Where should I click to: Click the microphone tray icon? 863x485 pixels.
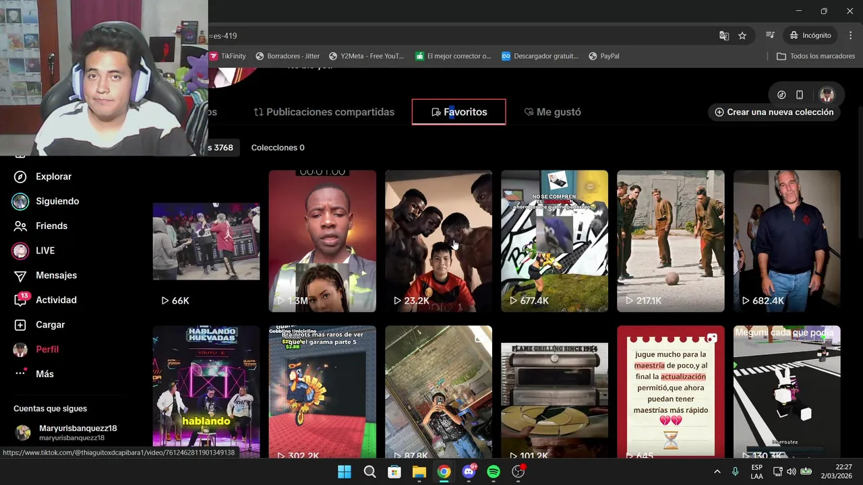tap(736, 472)
